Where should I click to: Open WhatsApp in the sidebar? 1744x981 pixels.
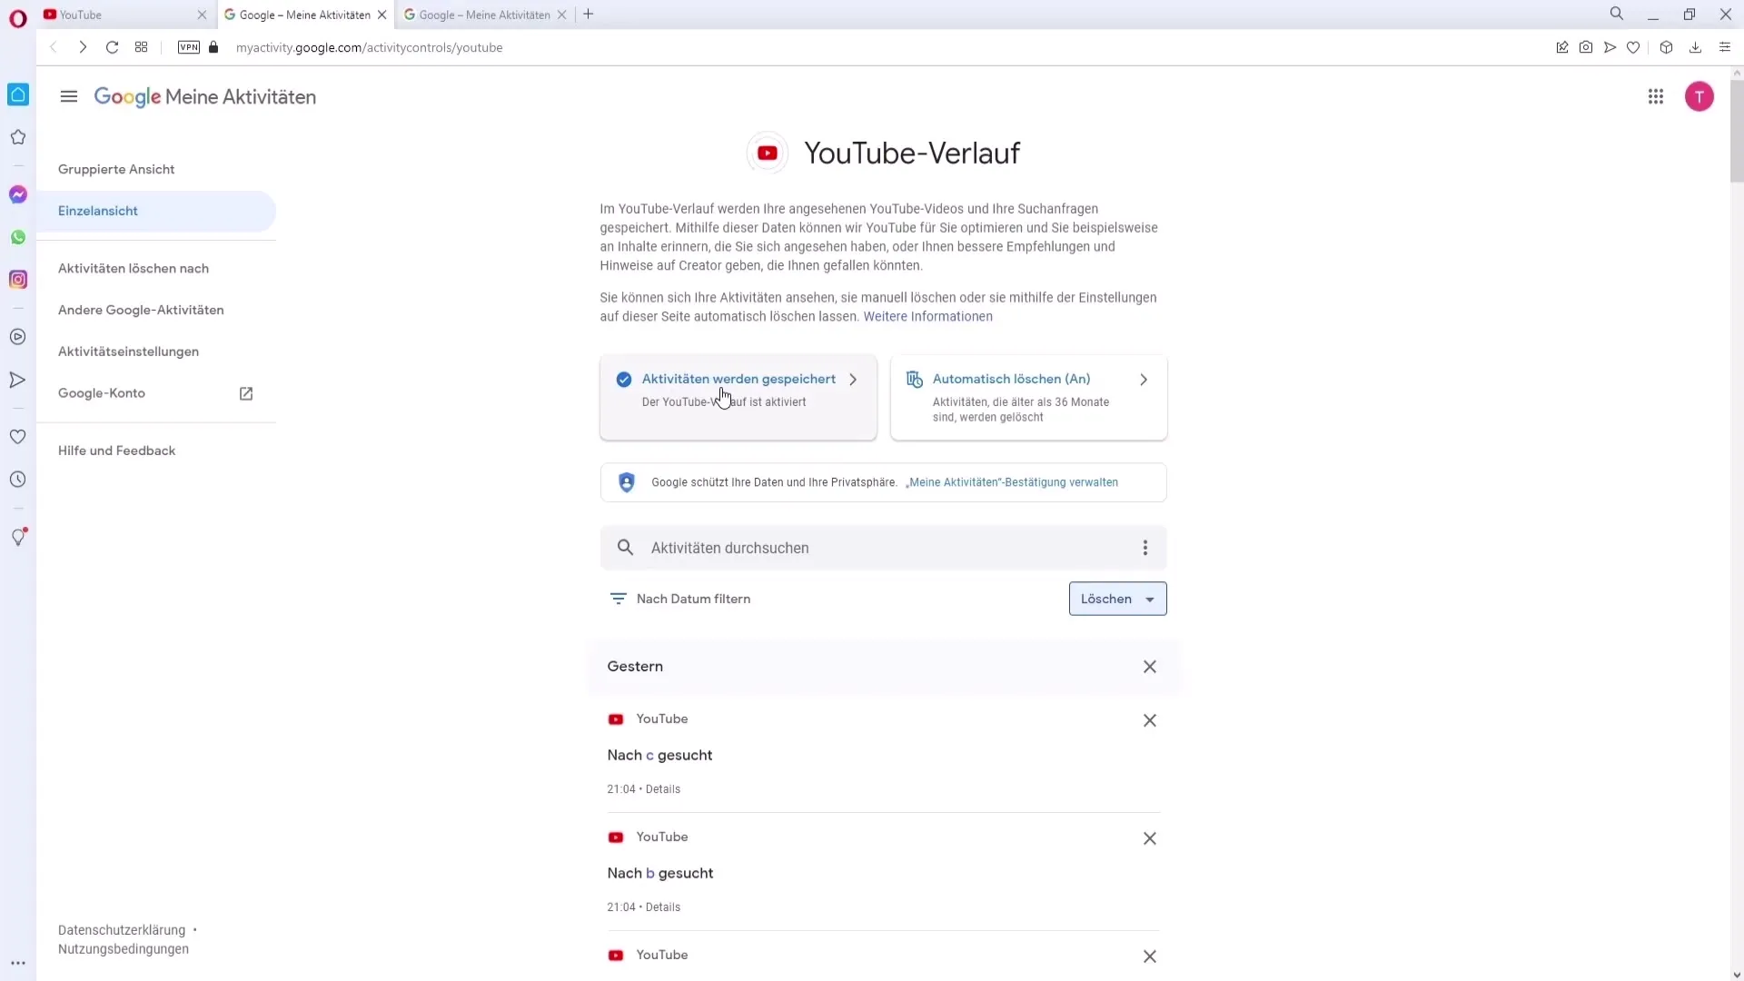18,237
